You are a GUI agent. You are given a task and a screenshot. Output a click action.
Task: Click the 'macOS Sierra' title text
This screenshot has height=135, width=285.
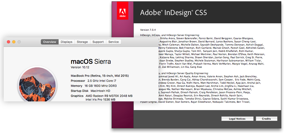click(x=91, y=61)
